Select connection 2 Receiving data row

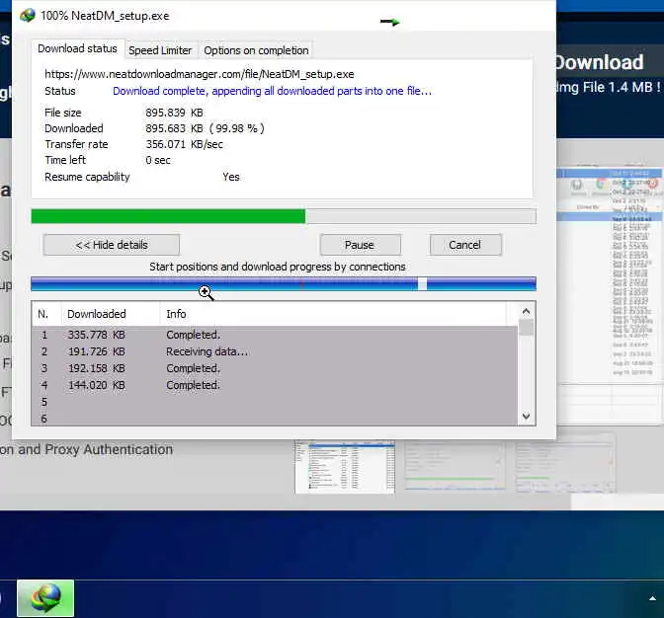click(275, 351)
